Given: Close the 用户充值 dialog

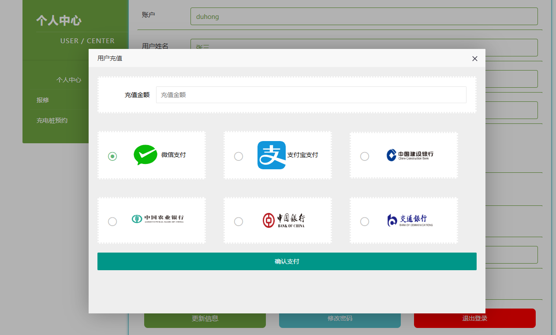Looking at the screenshot, I should click(x=475, y=59).
